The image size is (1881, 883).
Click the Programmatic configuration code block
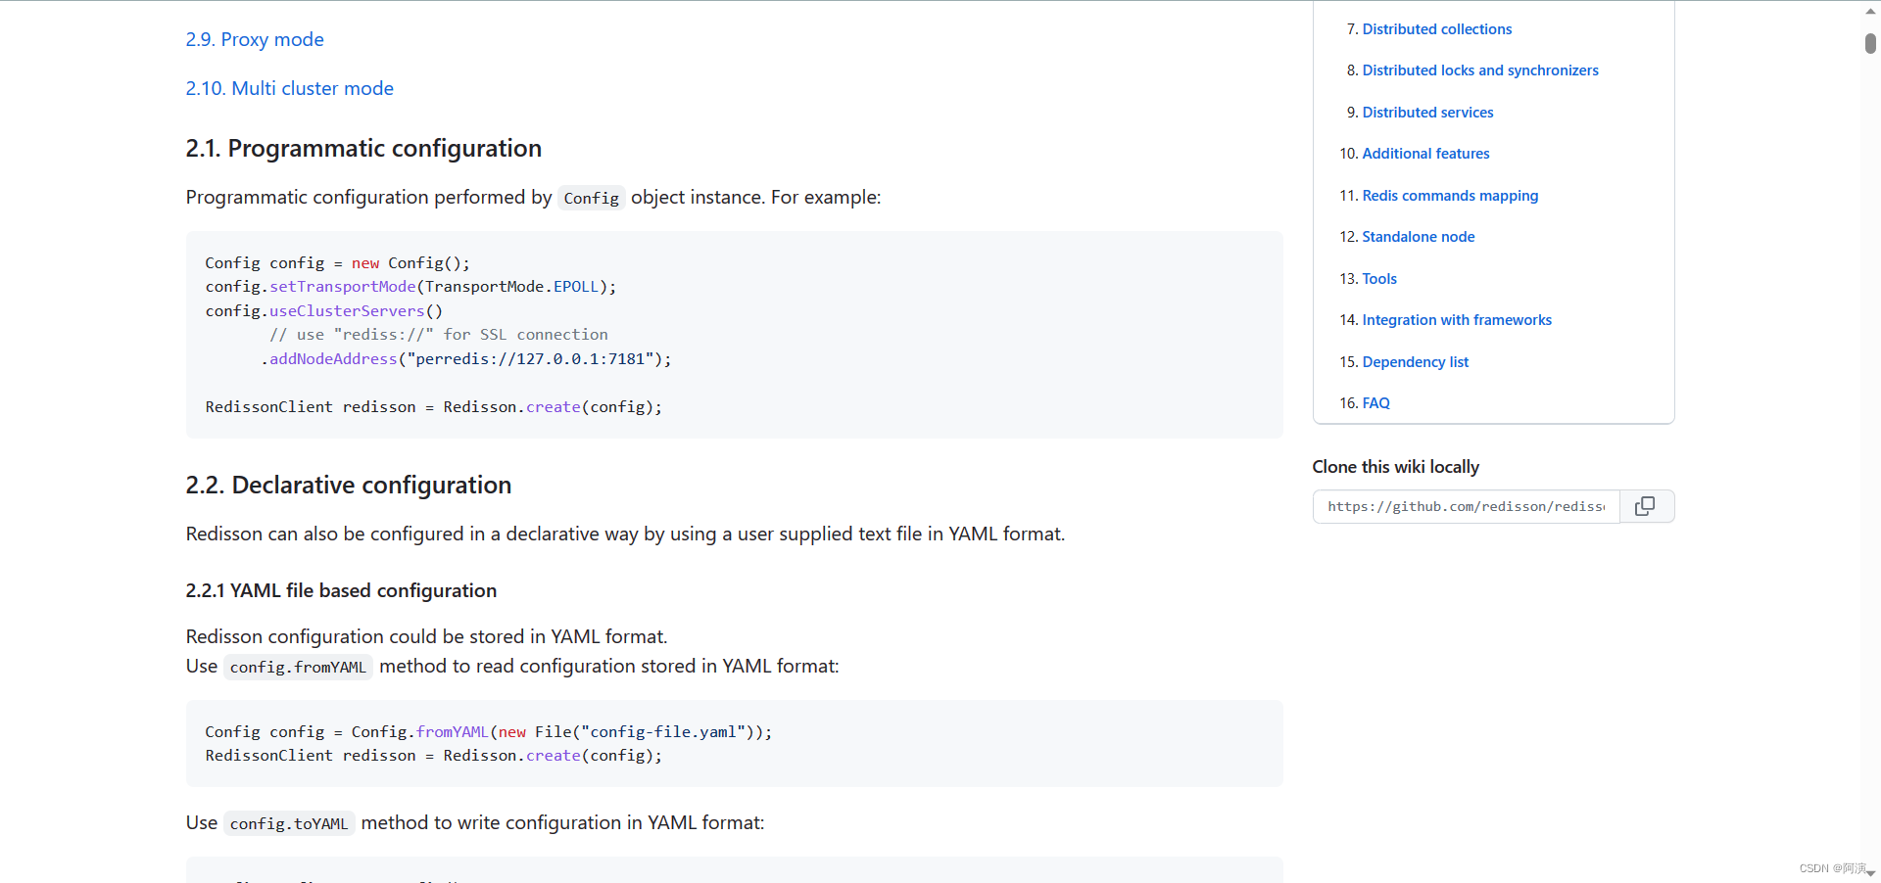click(x=734, y=335)
